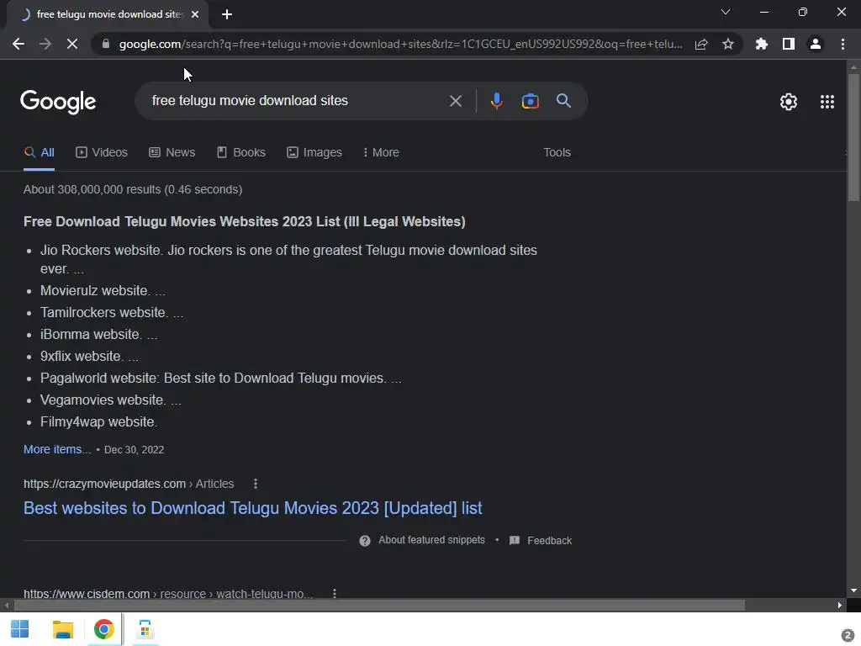The width and height of the screenshot is (861, 646).
Task: Click inside the search query field
Action: [297, 101]
